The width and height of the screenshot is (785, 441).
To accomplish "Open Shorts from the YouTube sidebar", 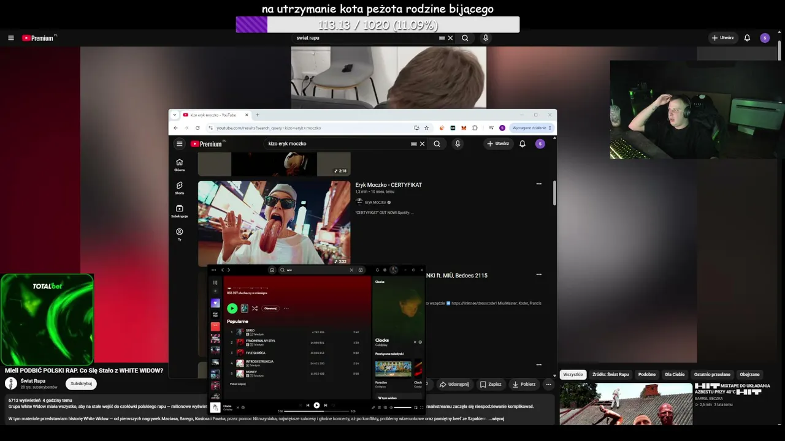I will pos(179,188).
